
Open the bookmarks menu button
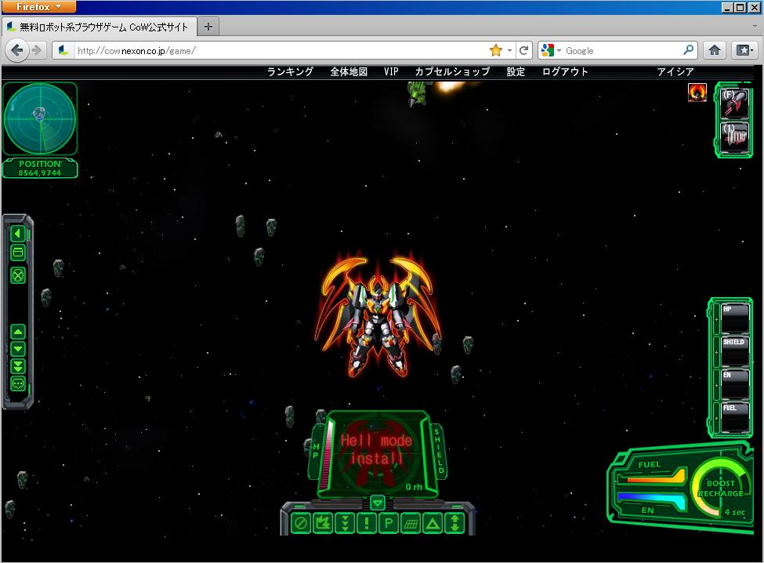pos(744,50)
